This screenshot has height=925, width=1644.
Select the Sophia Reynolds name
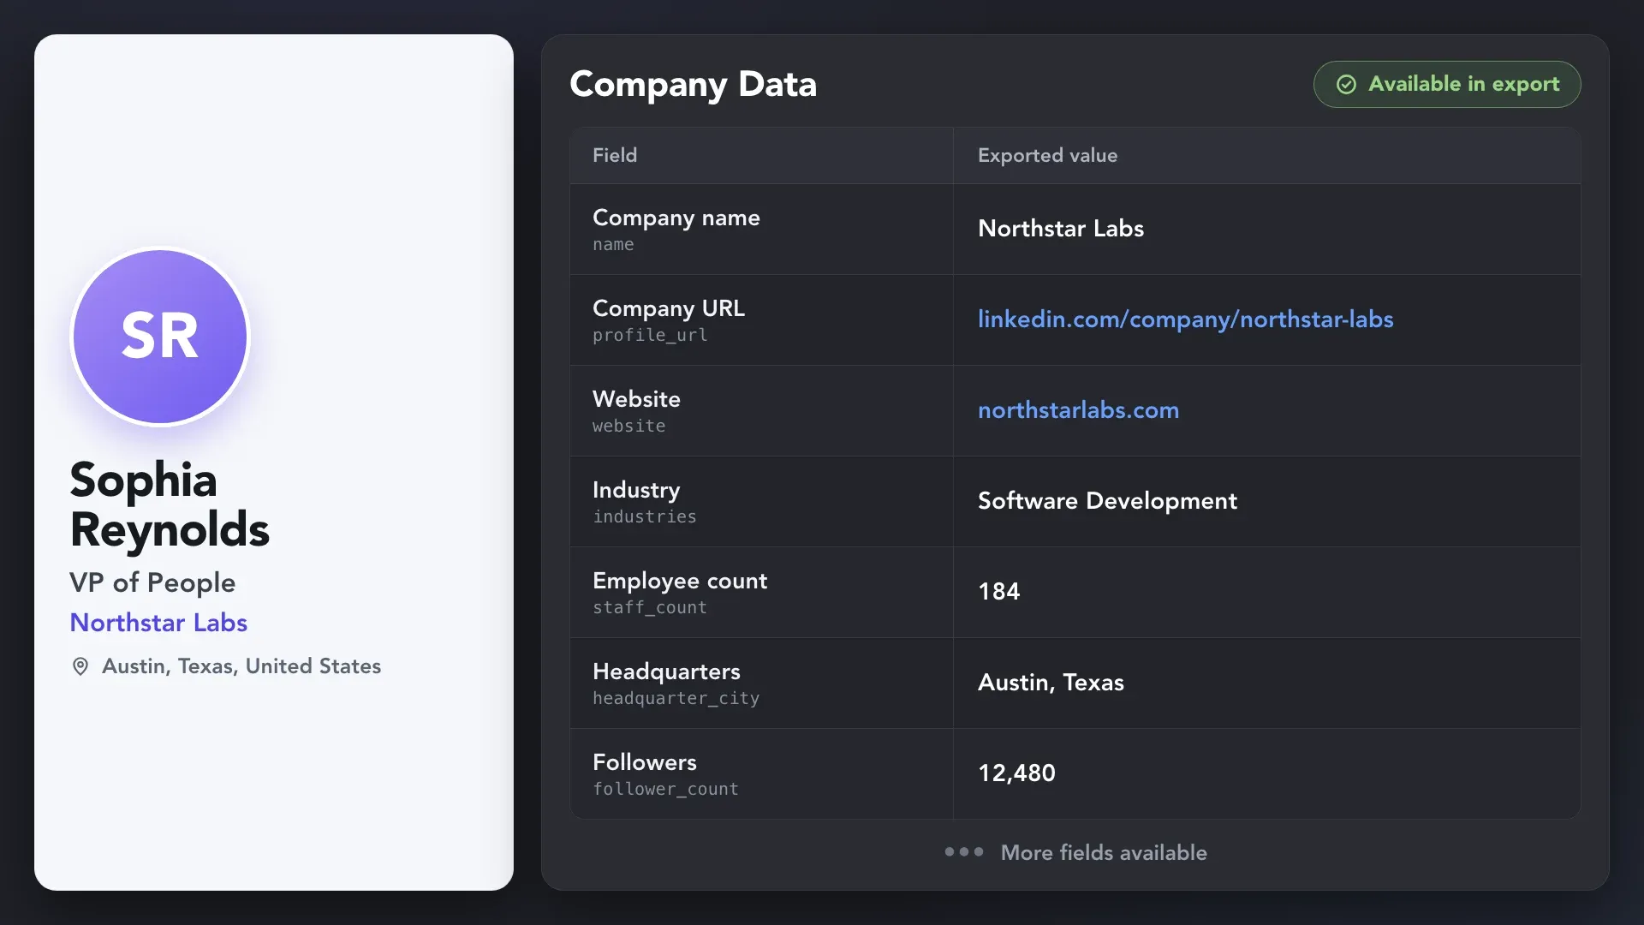(x=170, y=504)
